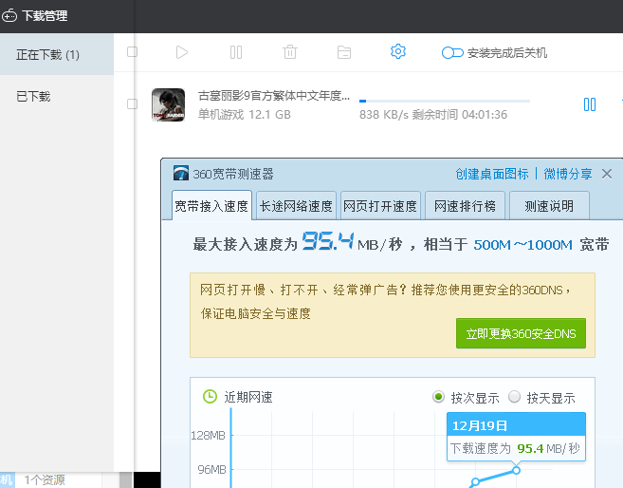Click the 96MB axis label
The image size is (623, 488).
tap(211, 470)
